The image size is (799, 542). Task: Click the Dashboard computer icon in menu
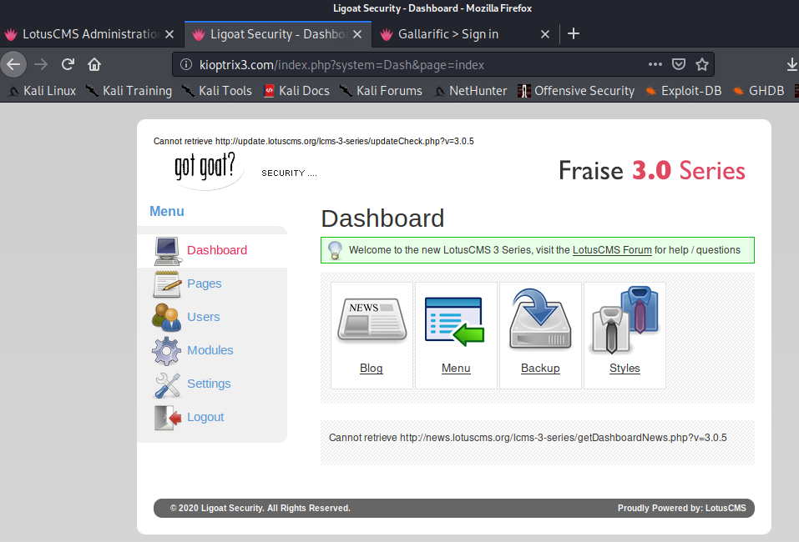point(167,251)
